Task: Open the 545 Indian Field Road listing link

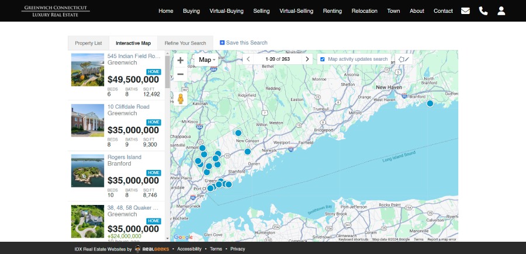Action: [x=134, y=56]
